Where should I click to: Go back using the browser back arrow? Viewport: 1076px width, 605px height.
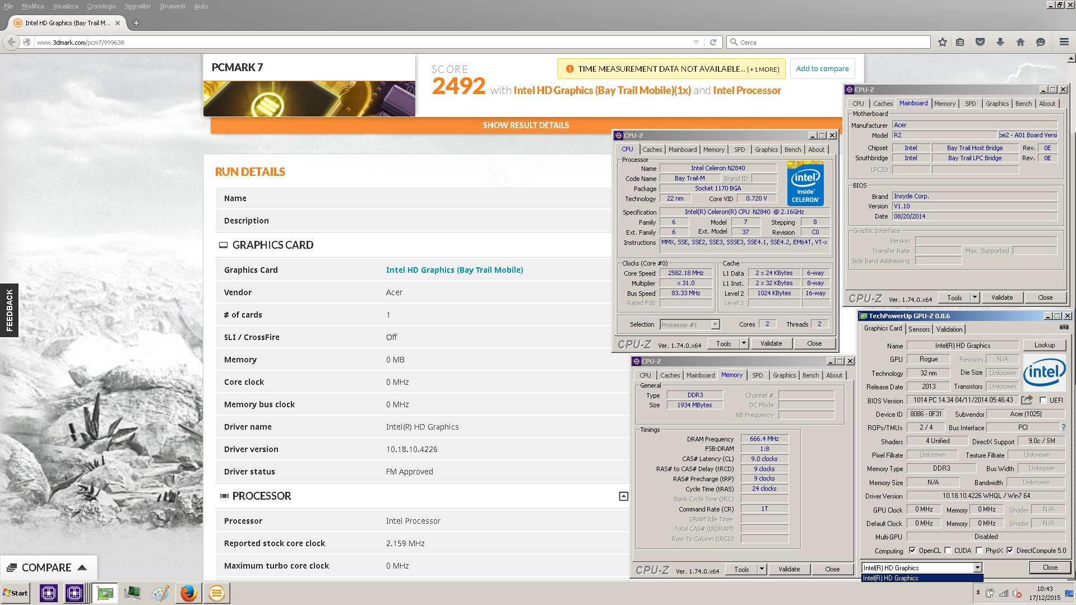(x=11, y=42)
